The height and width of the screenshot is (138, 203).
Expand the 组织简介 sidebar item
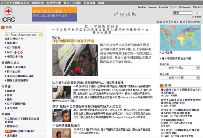click(x=12, y=43)
